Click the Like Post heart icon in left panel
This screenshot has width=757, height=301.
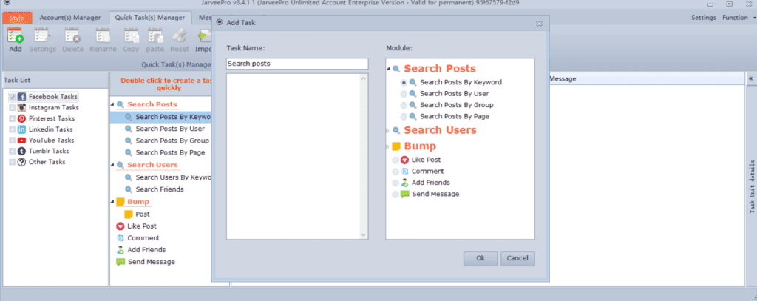[120, 226]
